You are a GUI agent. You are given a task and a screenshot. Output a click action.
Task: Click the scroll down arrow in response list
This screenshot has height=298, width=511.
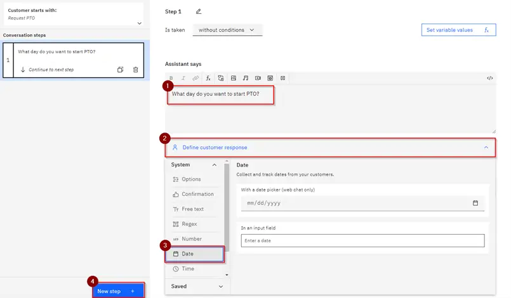[x=227, y=275]
